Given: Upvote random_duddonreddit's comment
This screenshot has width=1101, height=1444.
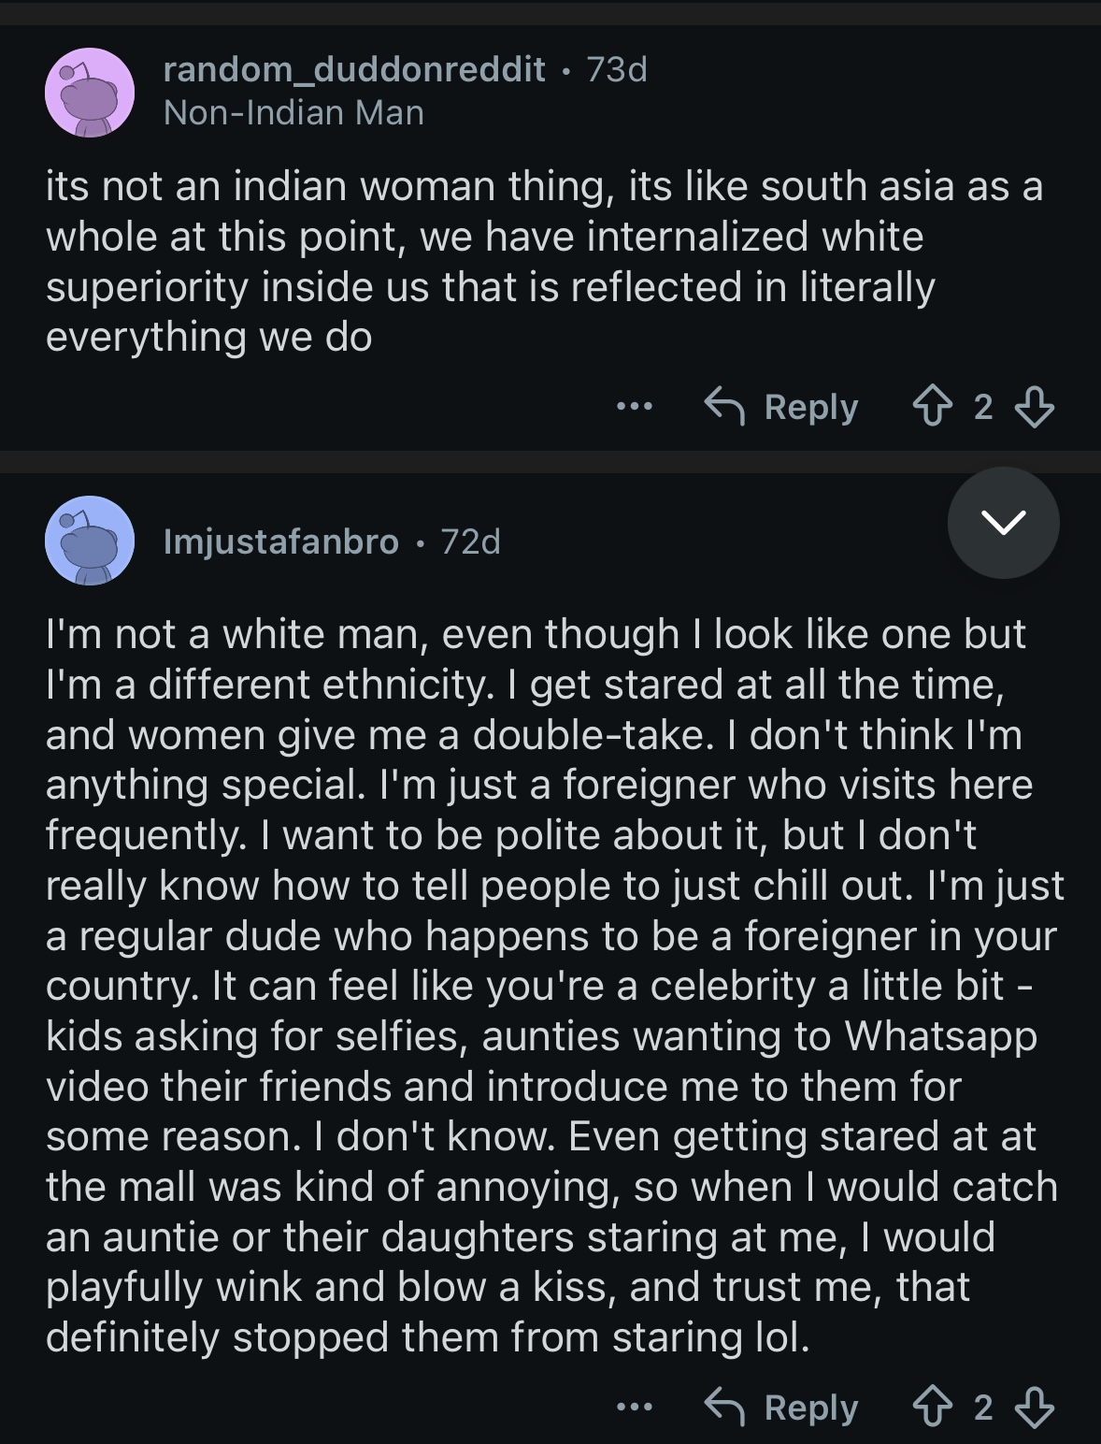Looking at the screenshot, I should click(931, 408).
